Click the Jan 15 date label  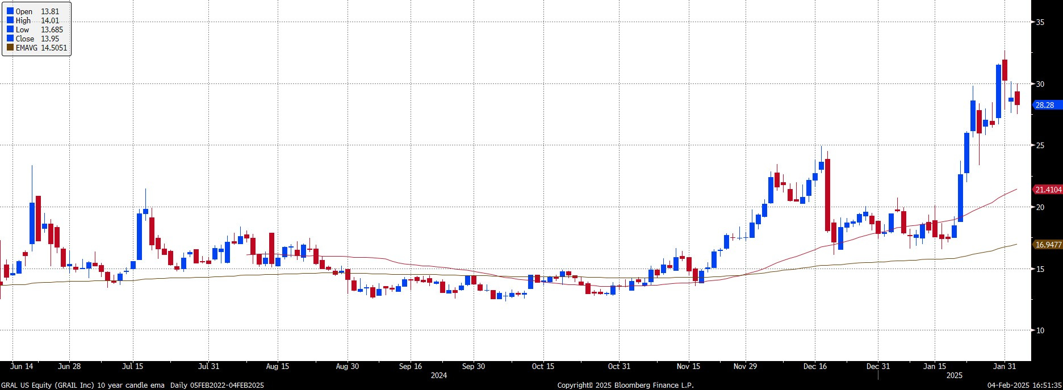(935, 366)
